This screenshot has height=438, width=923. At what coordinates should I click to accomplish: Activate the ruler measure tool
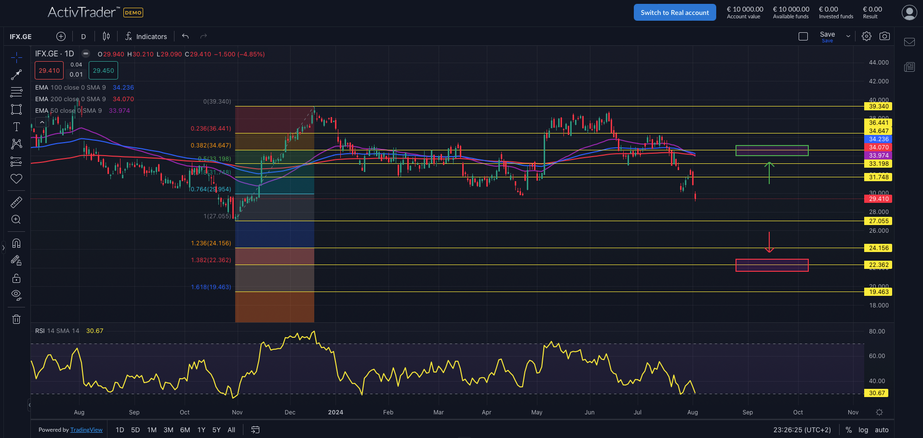point(16,202)
